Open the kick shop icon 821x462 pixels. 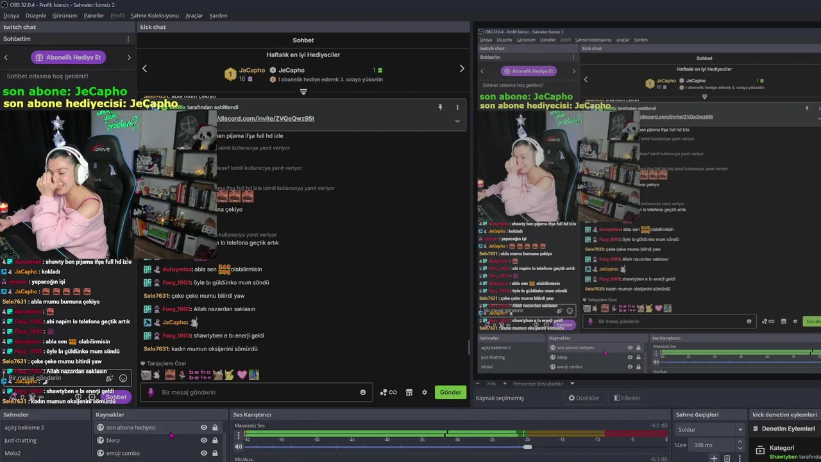coord(409,392)
